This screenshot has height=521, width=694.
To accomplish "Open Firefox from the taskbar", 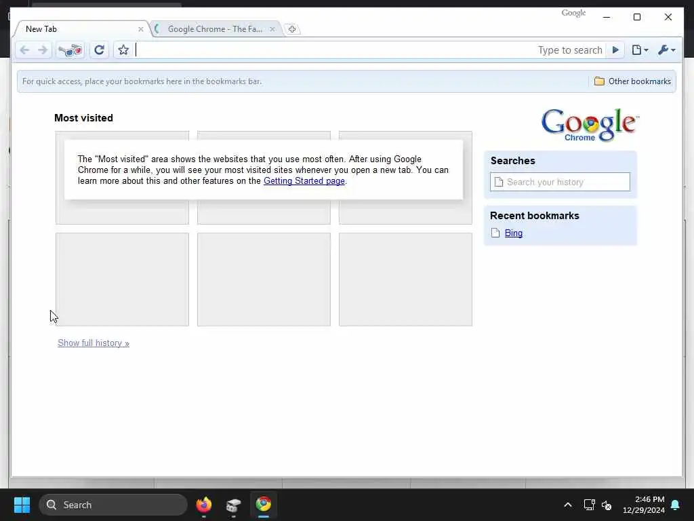I will pos(203,505).
